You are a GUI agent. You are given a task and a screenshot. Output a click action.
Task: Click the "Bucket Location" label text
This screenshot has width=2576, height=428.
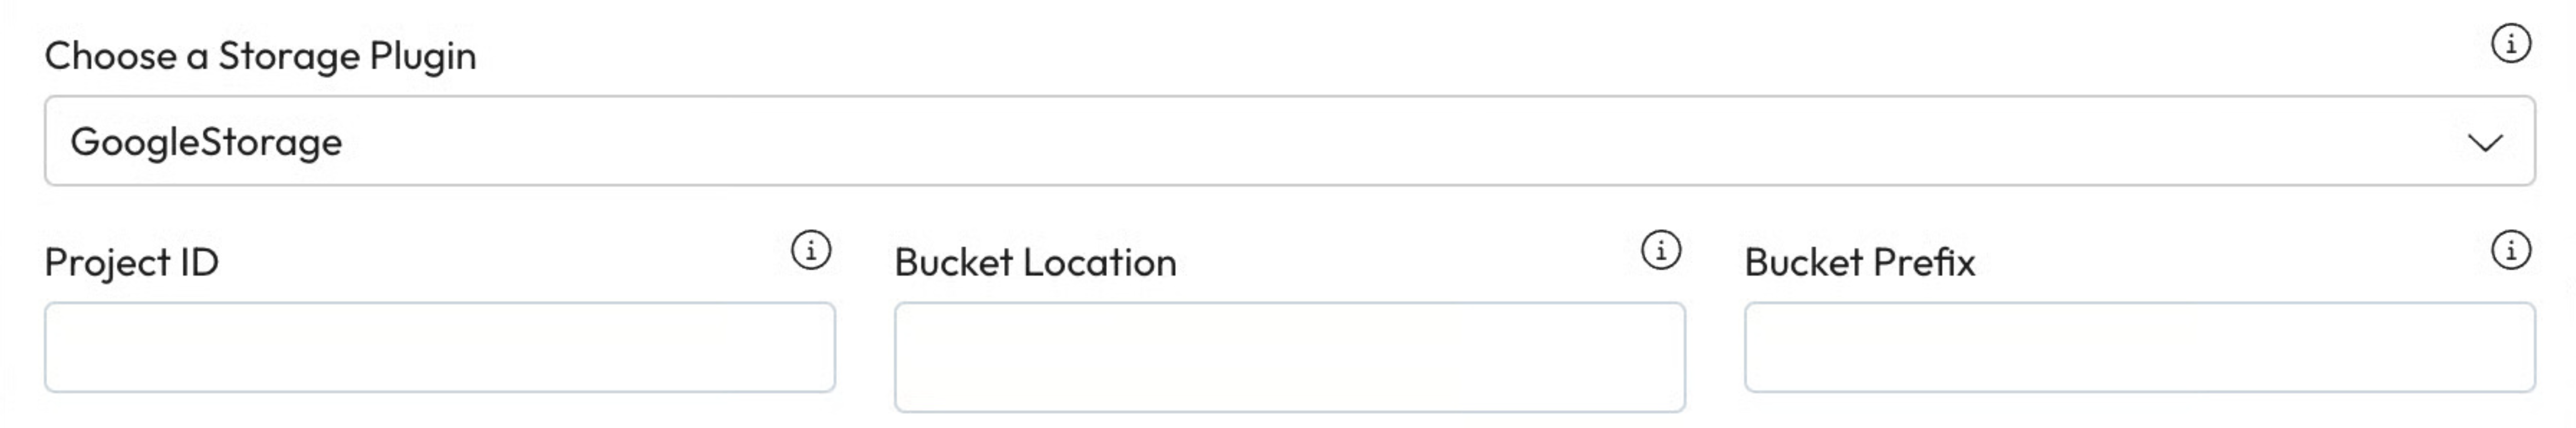pos(1035,262)
